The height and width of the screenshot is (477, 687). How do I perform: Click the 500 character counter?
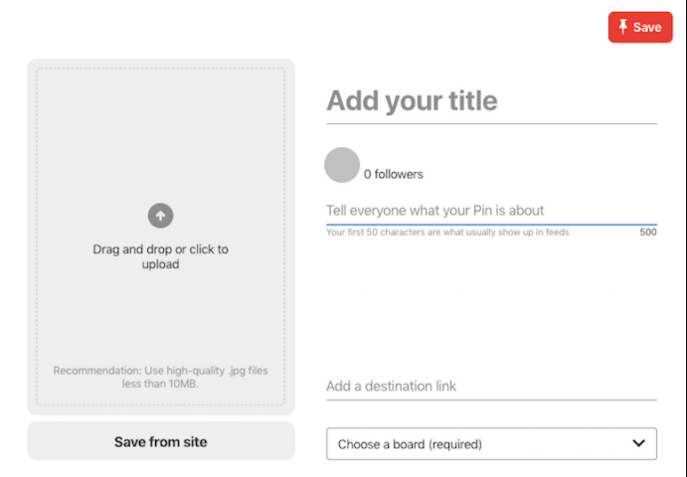point(648,233)
